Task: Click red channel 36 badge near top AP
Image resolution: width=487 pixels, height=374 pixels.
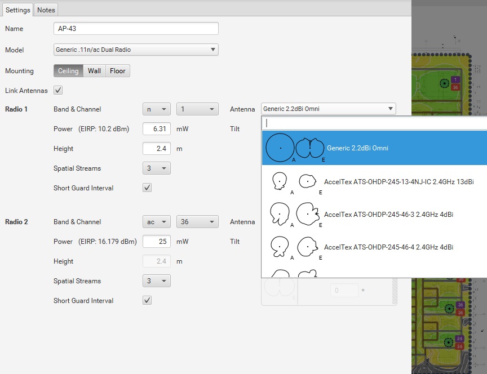Action: point(455,87)
